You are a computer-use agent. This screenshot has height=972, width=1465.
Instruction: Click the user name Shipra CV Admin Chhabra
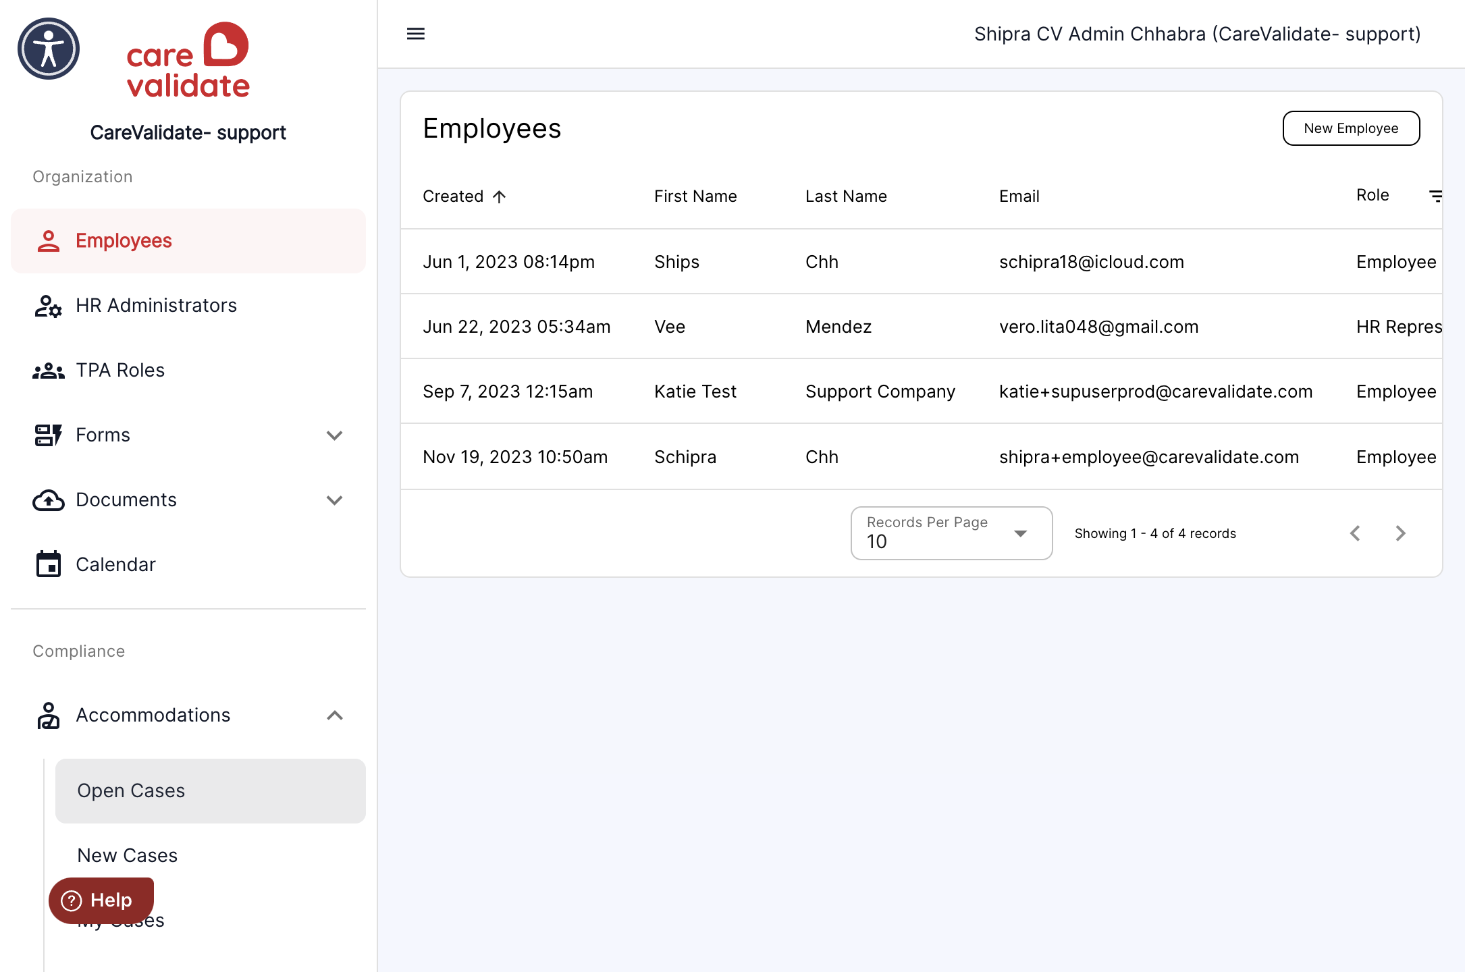(x=1197, y=34)
